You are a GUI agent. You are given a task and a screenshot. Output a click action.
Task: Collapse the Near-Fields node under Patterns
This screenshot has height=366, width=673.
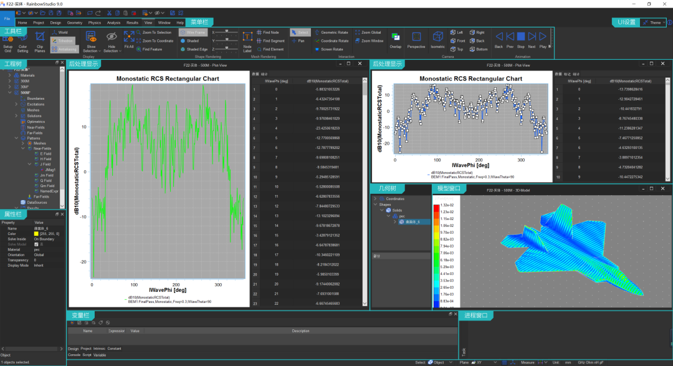tap(23, 148)
